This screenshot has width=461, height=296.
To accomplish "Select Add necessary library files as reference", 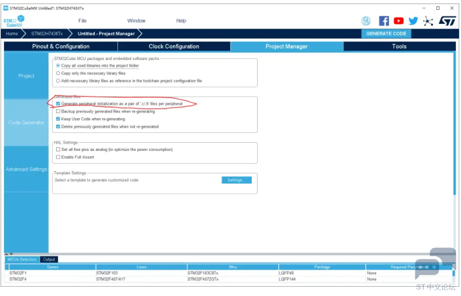I will click(x=58, y=81).
